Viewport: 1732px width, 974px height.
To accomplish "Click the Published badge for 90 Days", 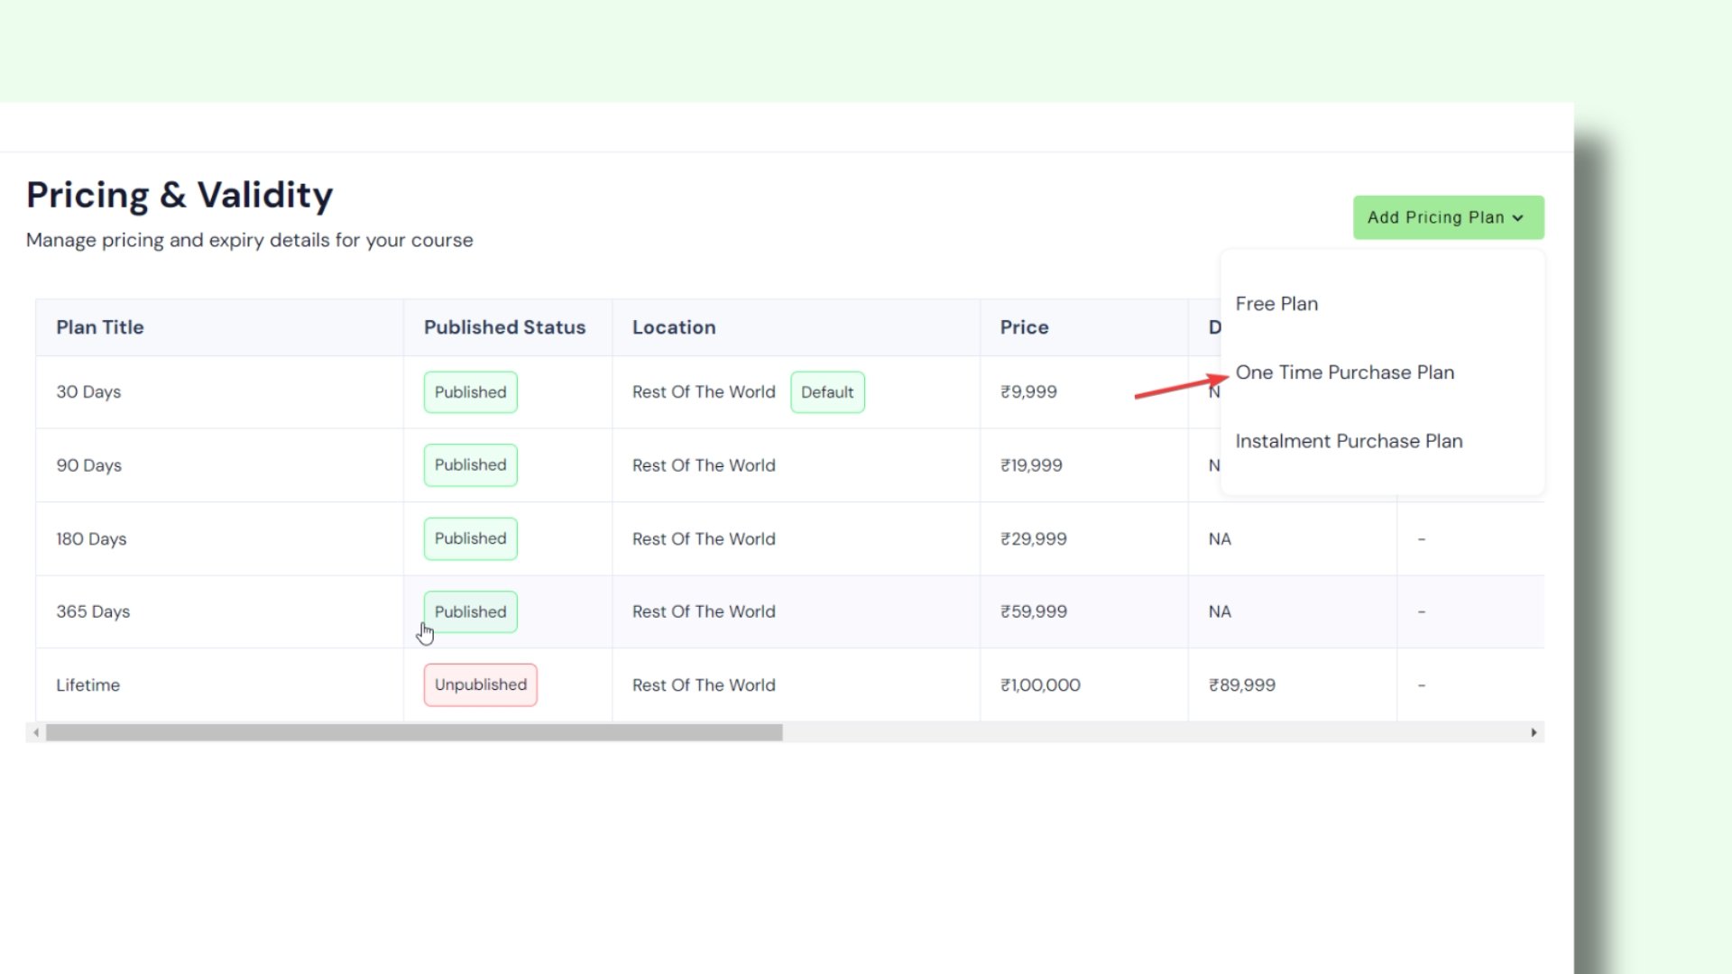I will click(470, 465).
